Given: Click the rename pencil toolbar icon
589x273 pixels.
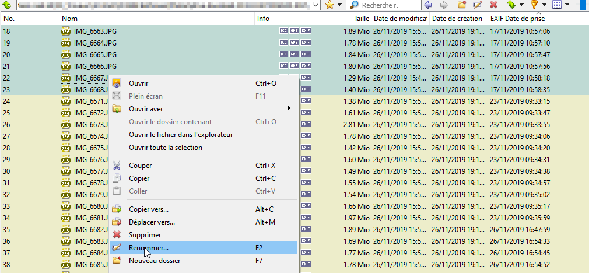Looking at the screenshot, I should 478,5.
